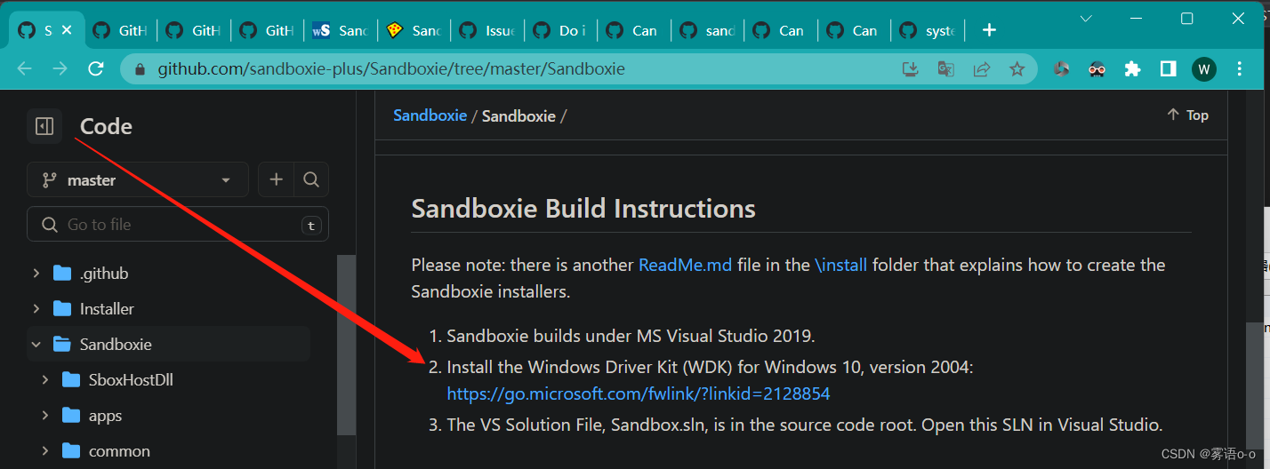Select the common tree row label
Image resolution: width=1270 pixels, height=469 pixels.
click(x=119, y=450)
